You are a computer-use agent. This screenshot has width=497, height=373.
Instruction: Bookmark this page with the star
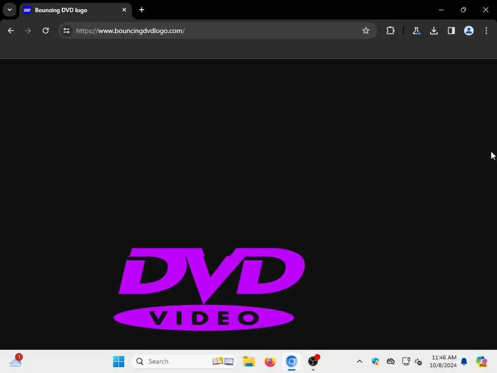click(x=366, y=31)
